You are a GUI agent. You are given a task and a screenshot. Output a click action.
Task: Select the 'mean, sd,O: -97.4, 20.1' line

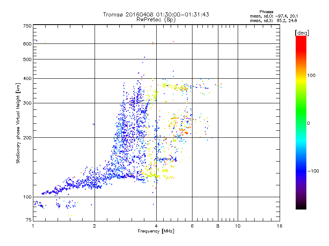coord(274,16)
